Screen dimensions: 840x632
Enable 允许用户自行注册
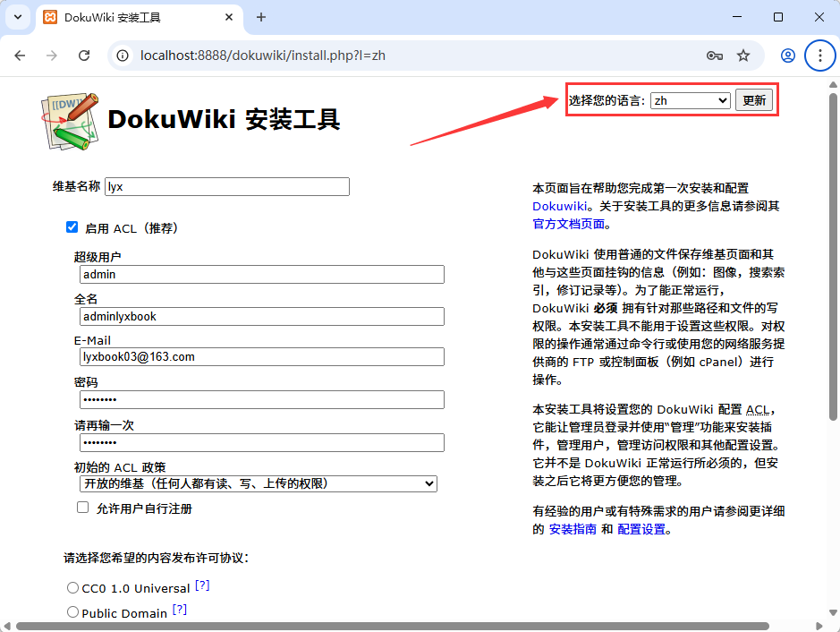[81, 507]
